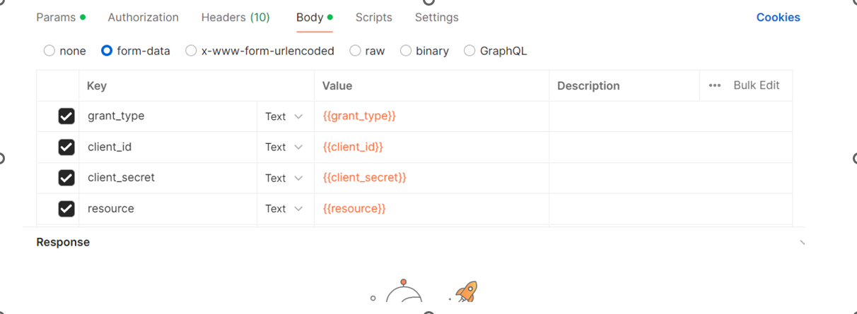Select the binary body radio option
This screenshot has height=314, width=857.
(x=406, y=51)
